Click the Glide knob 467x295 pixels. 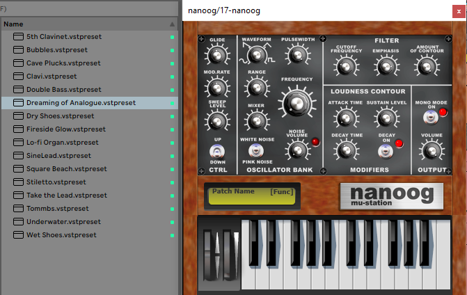[217, 55]
